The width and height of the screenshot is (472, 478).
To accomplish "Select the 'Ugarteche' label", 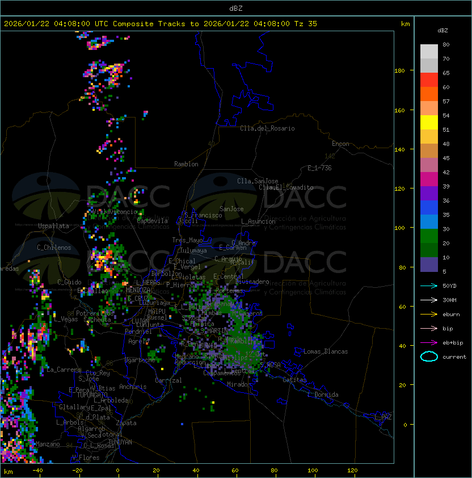I will point(140,360).
